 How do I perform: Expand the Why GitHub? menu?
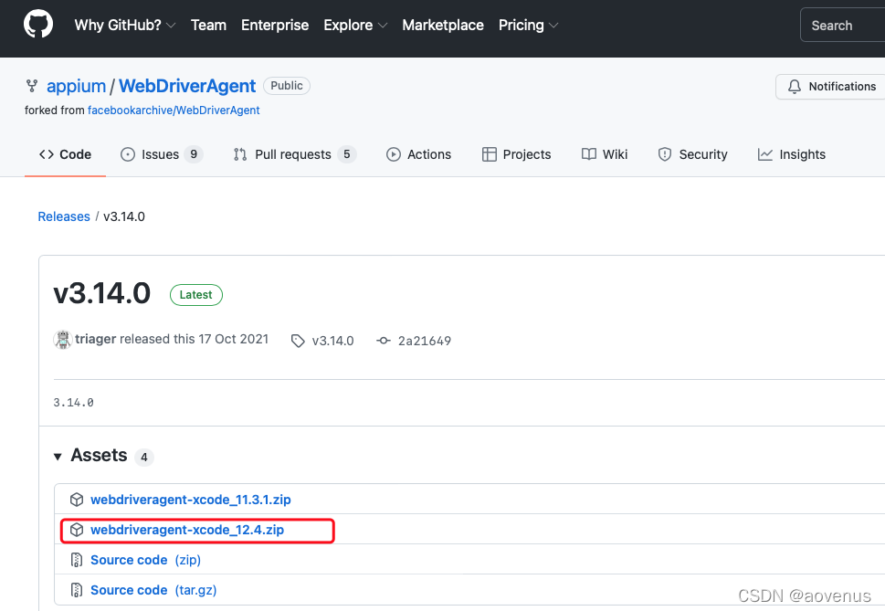pos(125,26)
